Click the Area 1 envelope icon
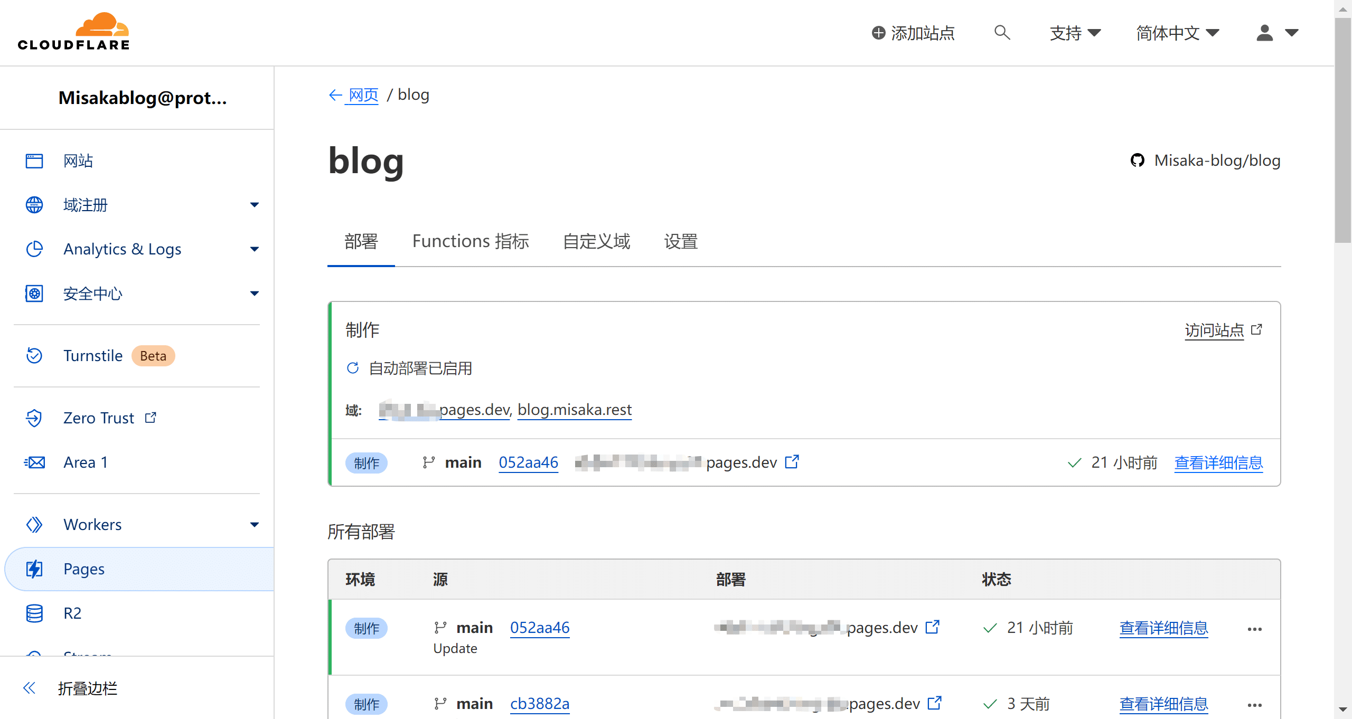This screenshot has height=719, width=1352. 34,462
